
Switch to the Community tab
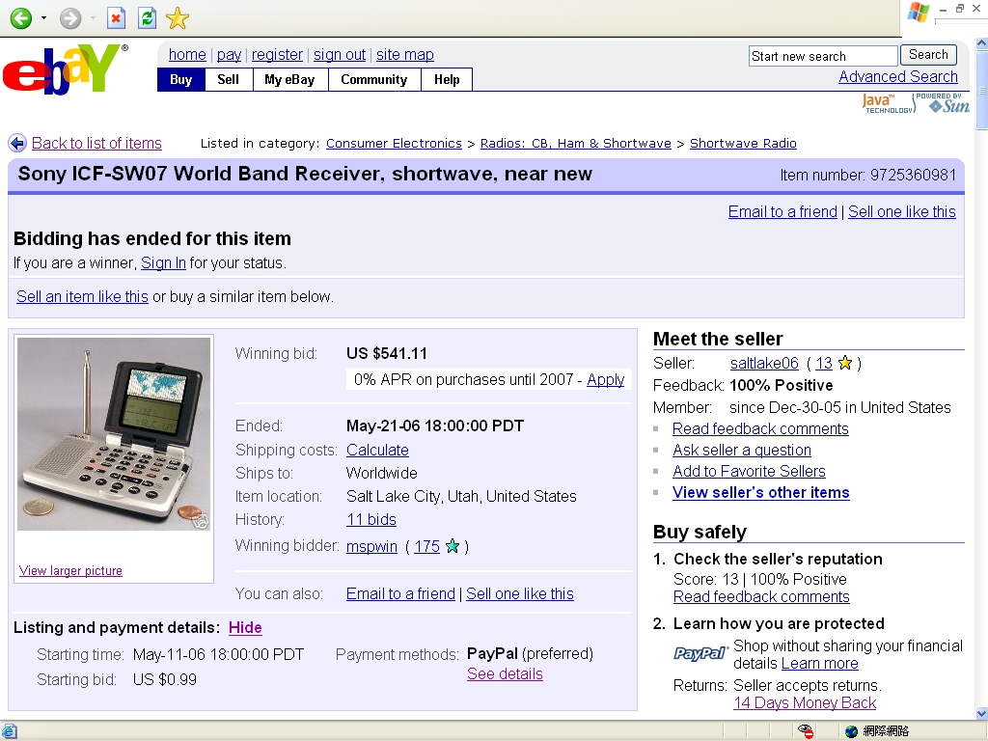[373, 80]
